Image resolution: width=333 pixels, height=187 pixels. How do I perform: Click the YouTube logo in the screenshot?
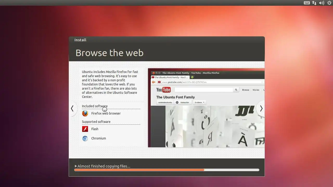(x=163, y=90)
